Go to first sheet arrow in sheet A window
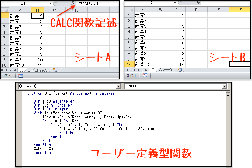The width and height of the screenshot is (252, 168). 2,70
